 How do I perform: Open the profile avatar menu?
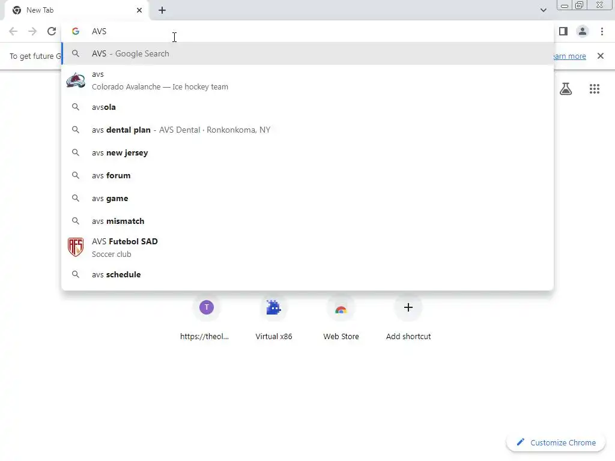(x=583, y=31)
